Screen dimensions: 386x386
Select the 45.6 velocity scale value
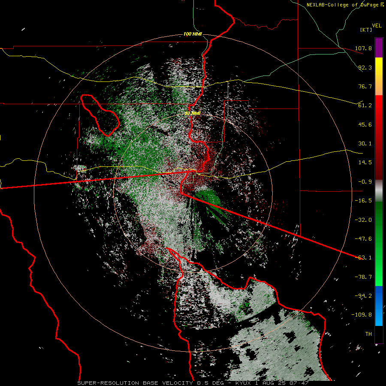point(365,124)
